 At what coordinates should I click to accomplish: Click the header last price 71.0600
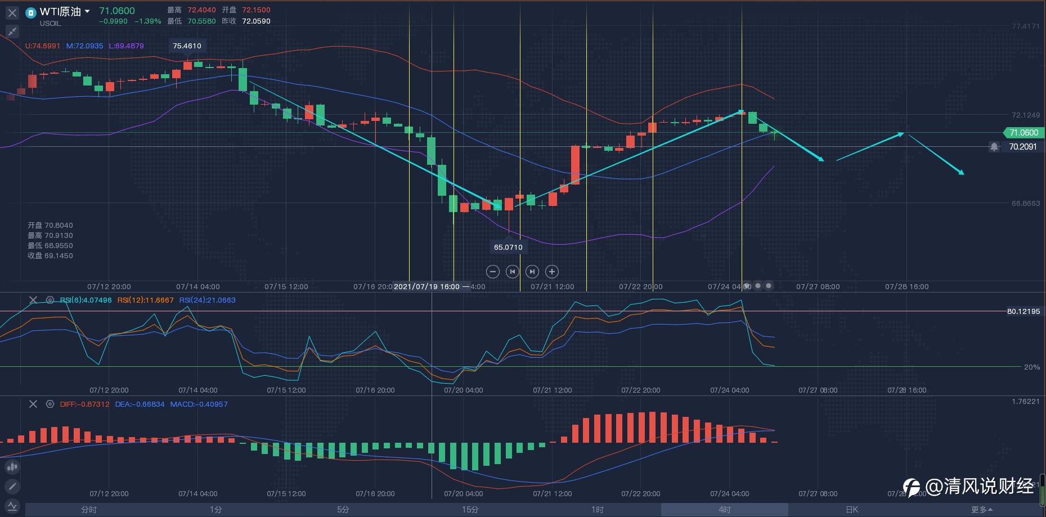point(117,11)
